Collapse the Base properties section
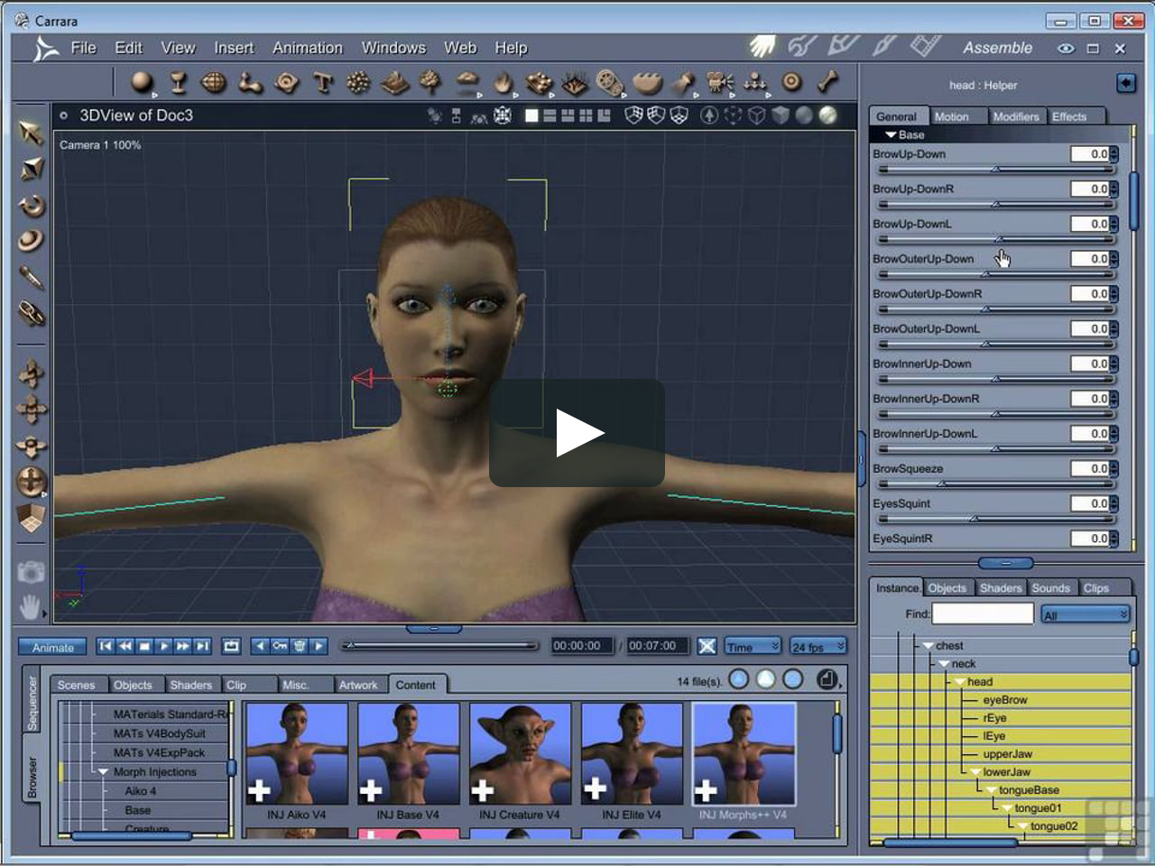Image resolution: width=1155 pixels, height=866 pixels. pyautogui.click(x=891, y=134)
